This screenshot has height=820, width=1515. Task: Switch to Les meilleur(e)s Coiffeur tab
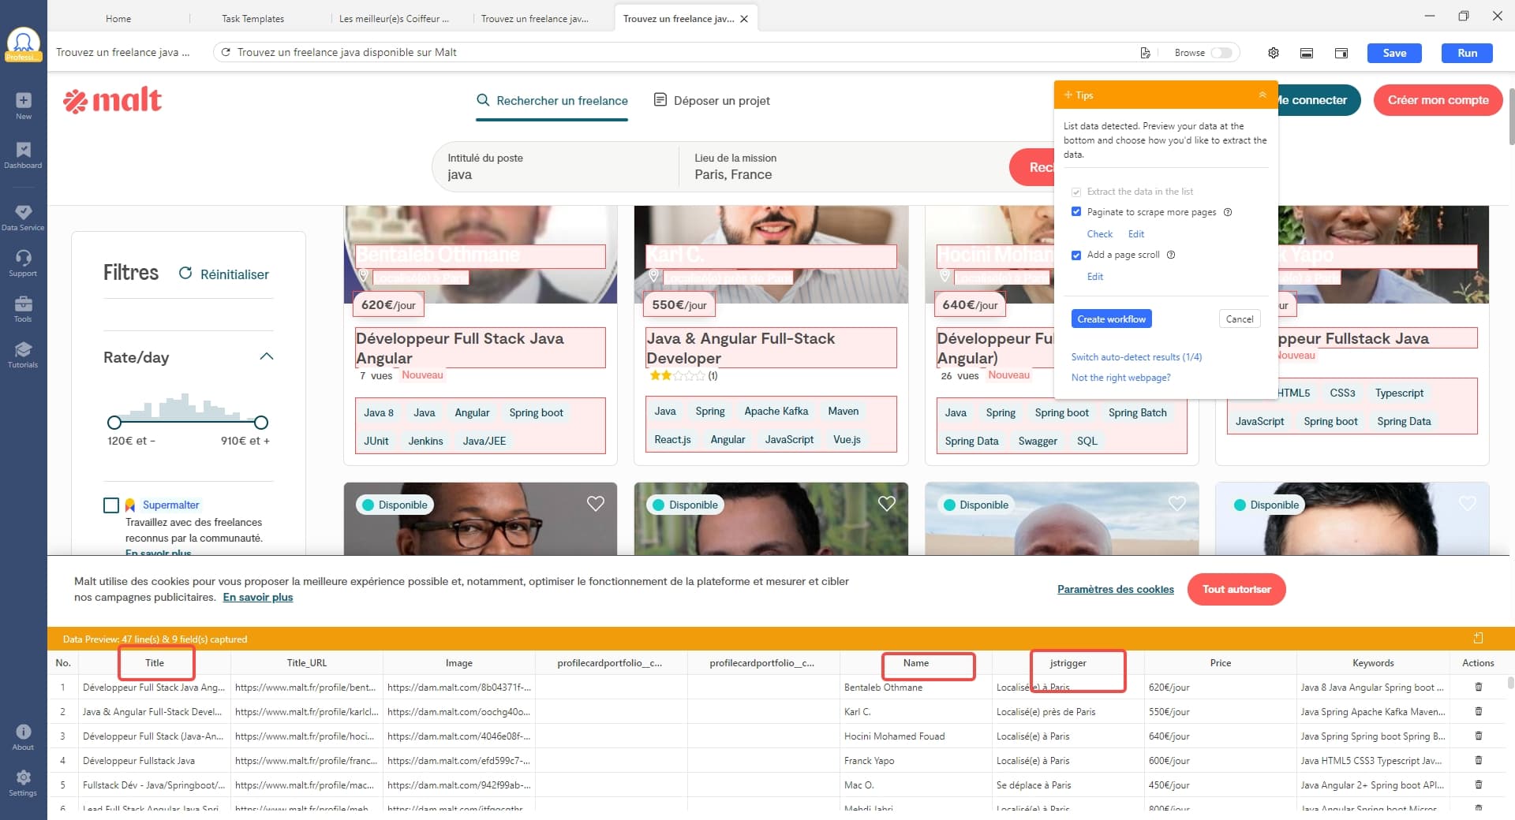(394, 18)
